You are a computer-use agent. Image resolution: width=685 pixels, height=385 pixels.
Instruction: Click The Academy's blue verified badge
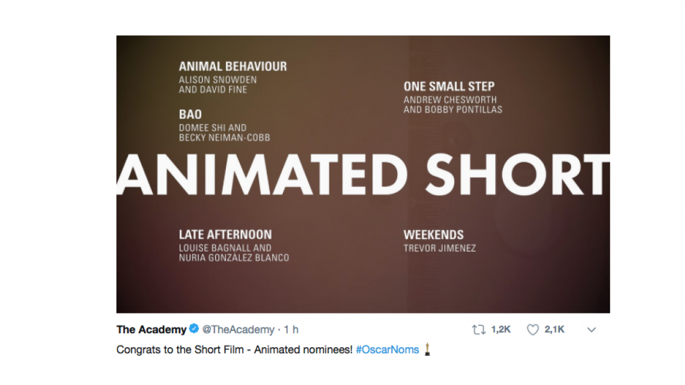[x=195, y=329]
